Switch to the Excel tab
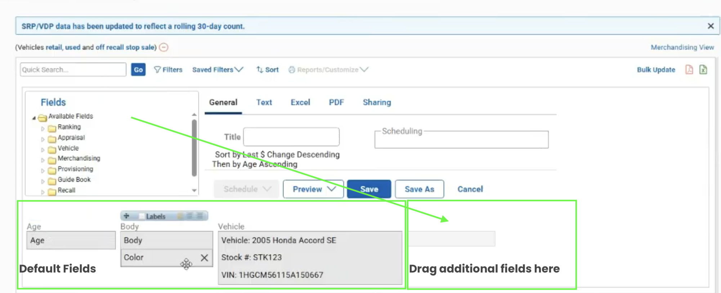This screenshot has width=721, height=293. (300, 102)
